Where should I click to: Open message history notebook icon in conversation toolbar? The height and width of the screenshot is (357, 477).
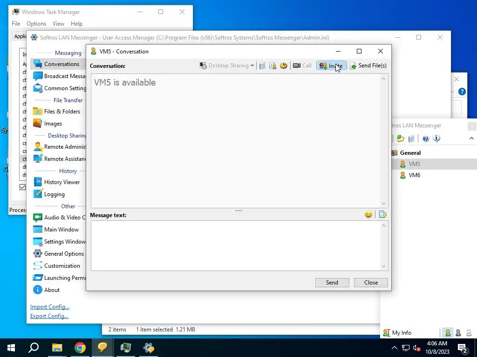click(x=262, y=66)
